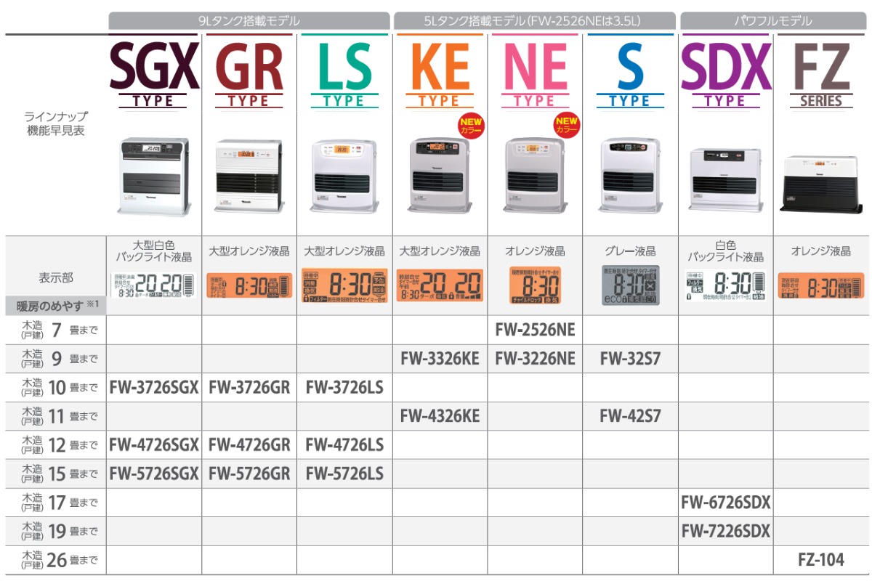Open the 5Lタンク搭載モデル group header

click(534, 22)
